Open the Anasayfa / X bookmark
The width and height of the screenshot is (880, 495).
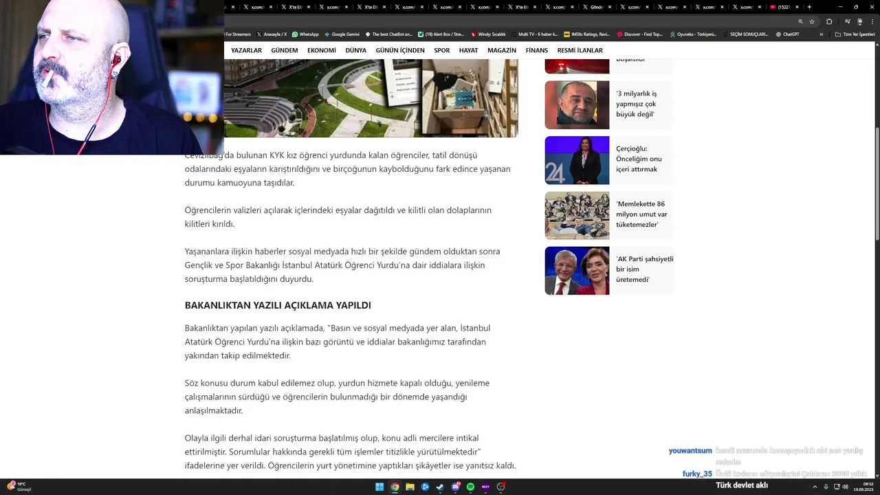(272, 34)
